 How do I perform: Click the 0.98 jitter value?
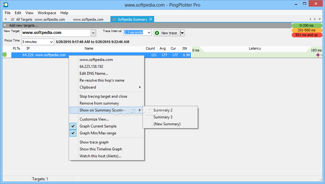[186, 55]
